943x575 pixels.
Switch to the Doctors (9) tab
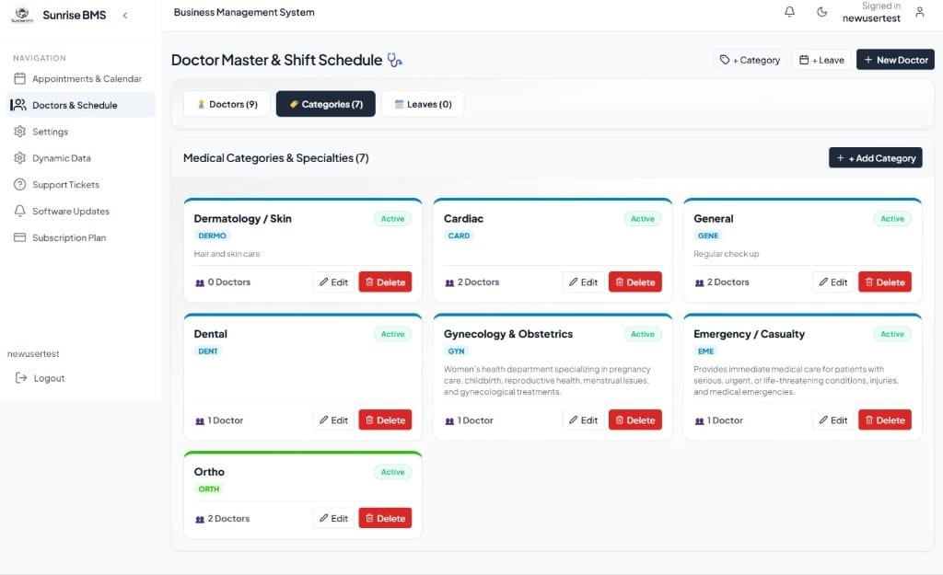point(227,104)
